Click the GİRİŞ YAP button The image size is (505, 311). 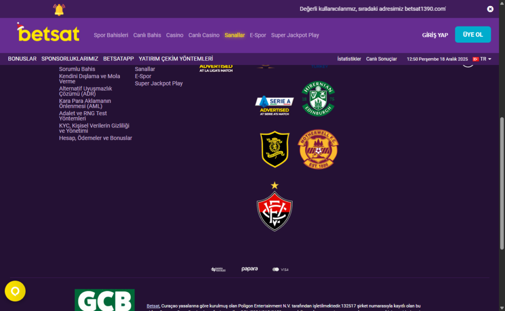[435, 35]
